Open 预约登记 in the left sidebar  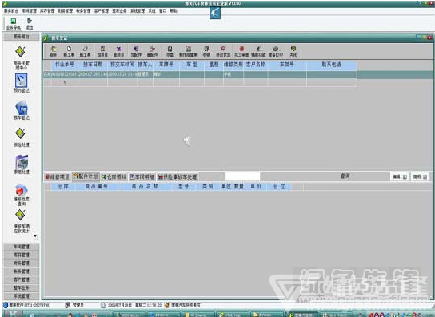(22, 83)
